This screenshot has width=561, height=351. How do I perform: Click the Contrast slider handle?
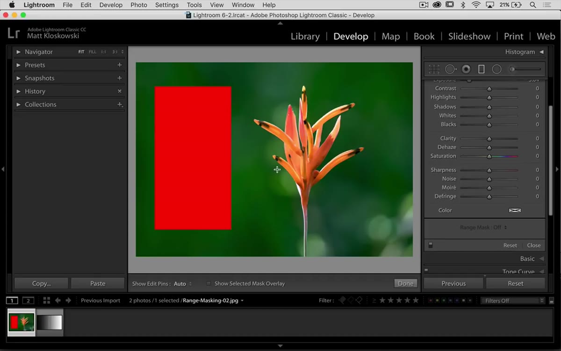[489, 88]
